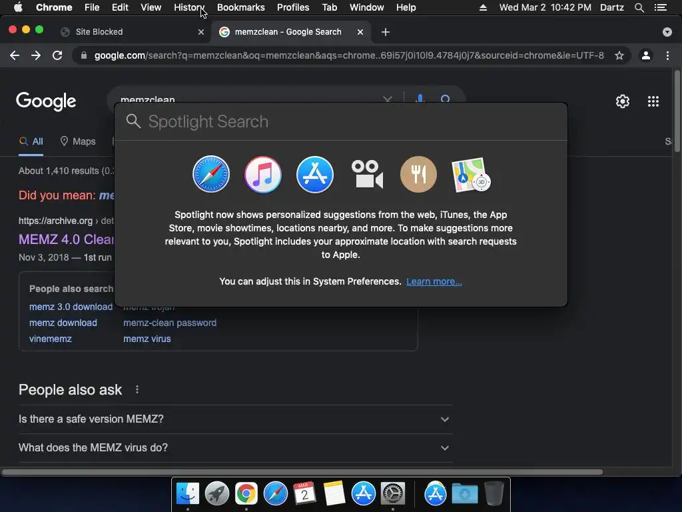Image resolution: width=682 pixels, height=512 pixels.
Task: Open the File menu
Action: (92, 7)
